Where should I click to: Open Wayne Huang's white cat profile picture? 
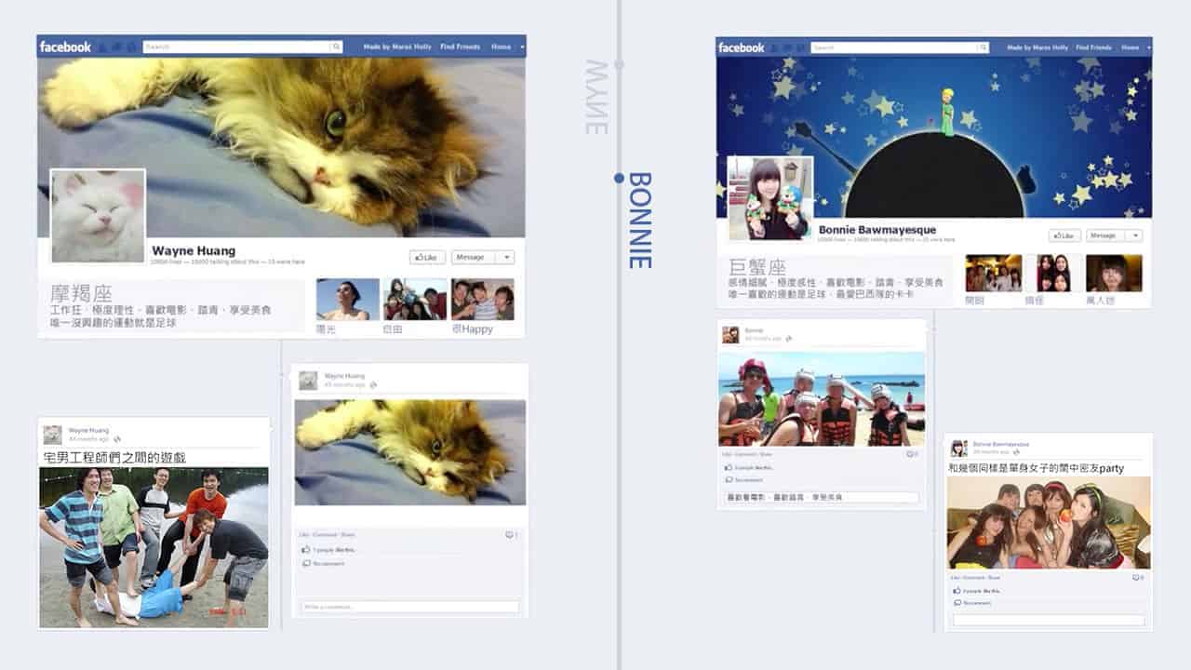[x=98, y=216]
